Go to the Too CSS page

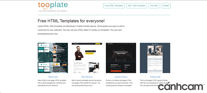tap(154, 6)
